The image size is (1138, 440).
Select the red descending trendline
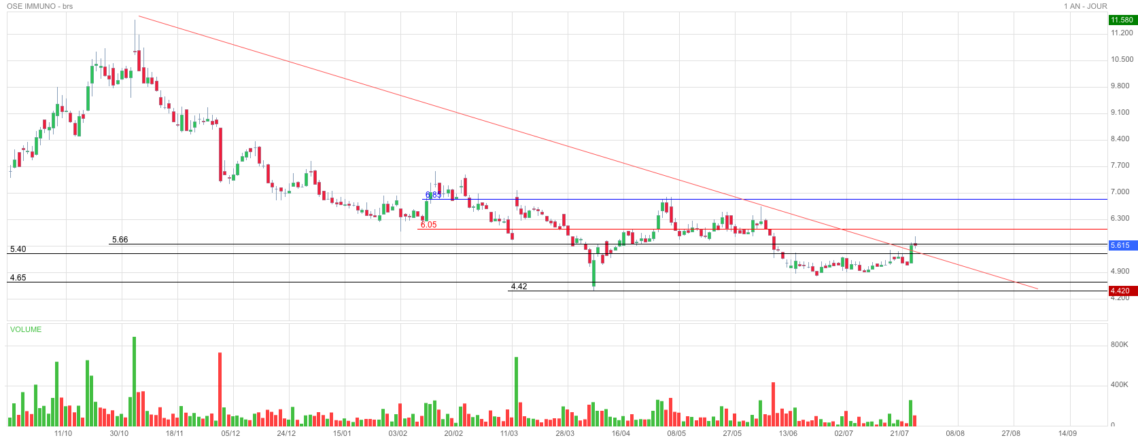[588, 152]
